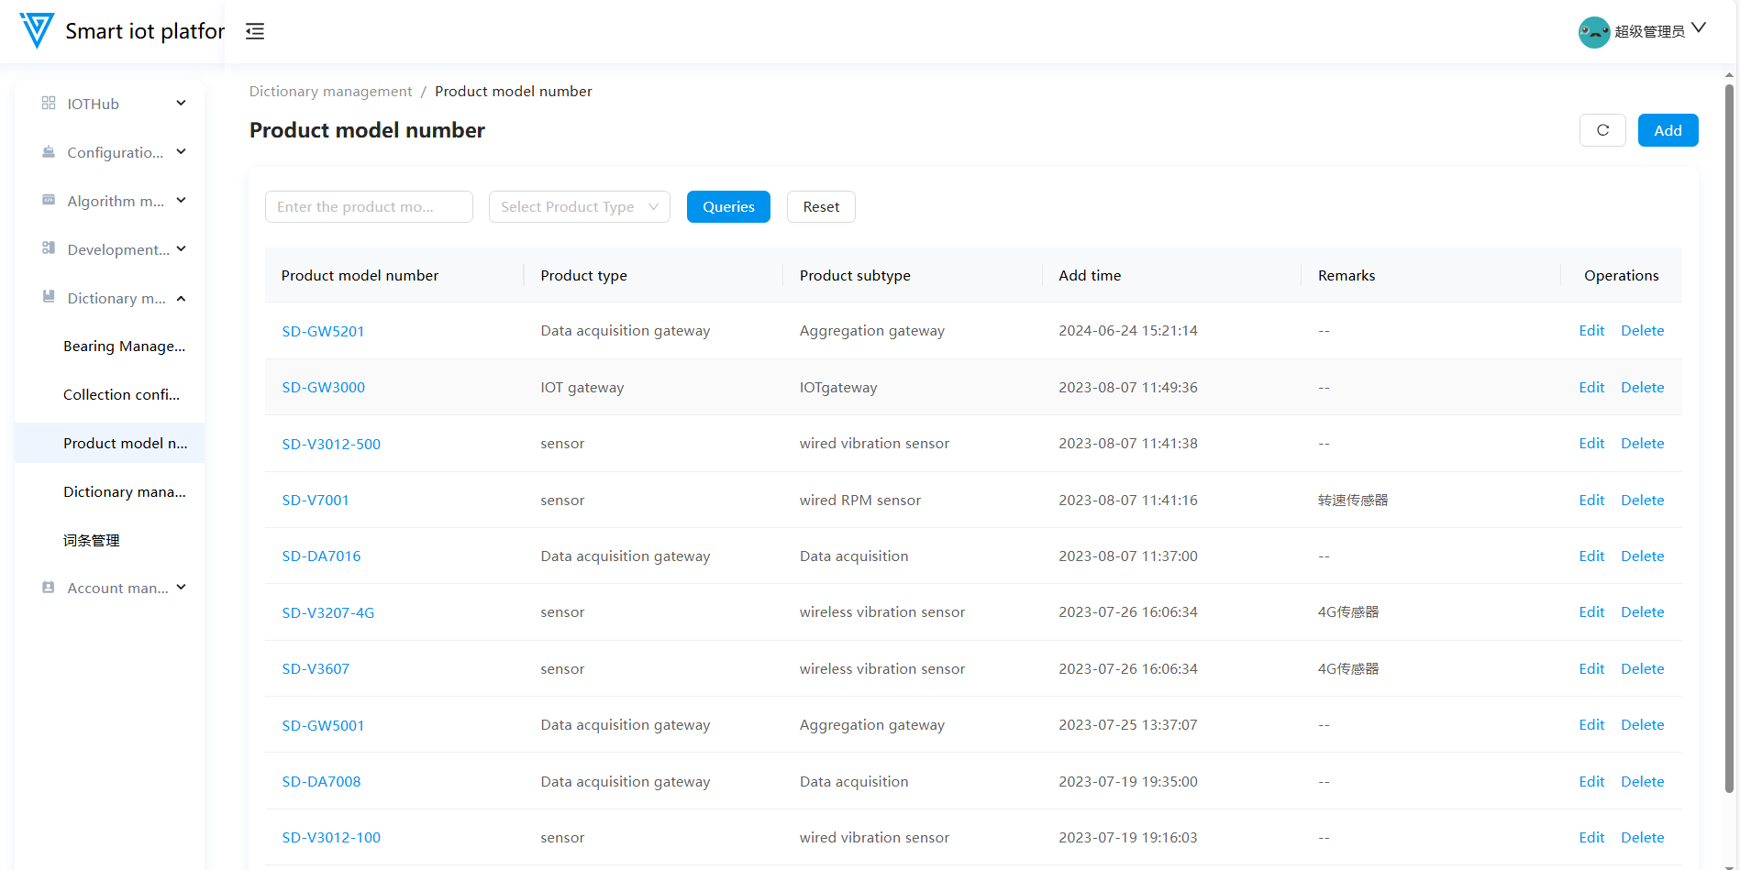
Task: Open Collection configuration menu item
Action: 110,395
